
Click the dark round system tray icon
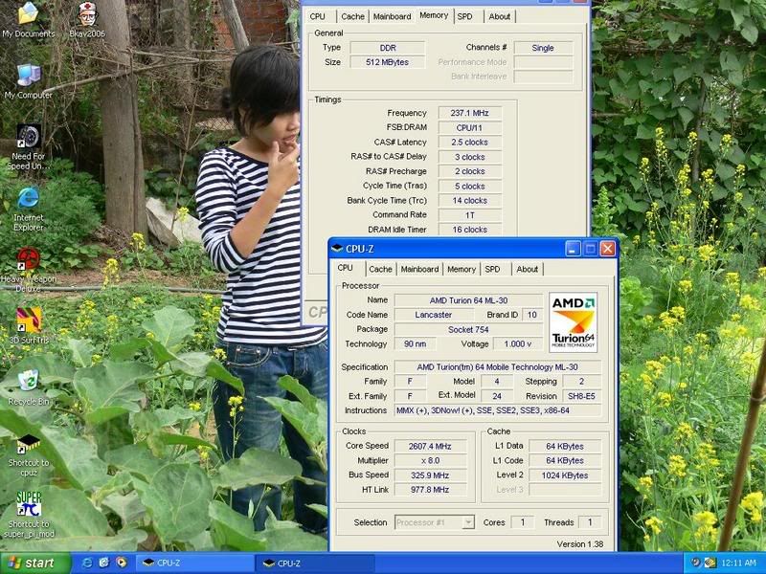[696, 563]
